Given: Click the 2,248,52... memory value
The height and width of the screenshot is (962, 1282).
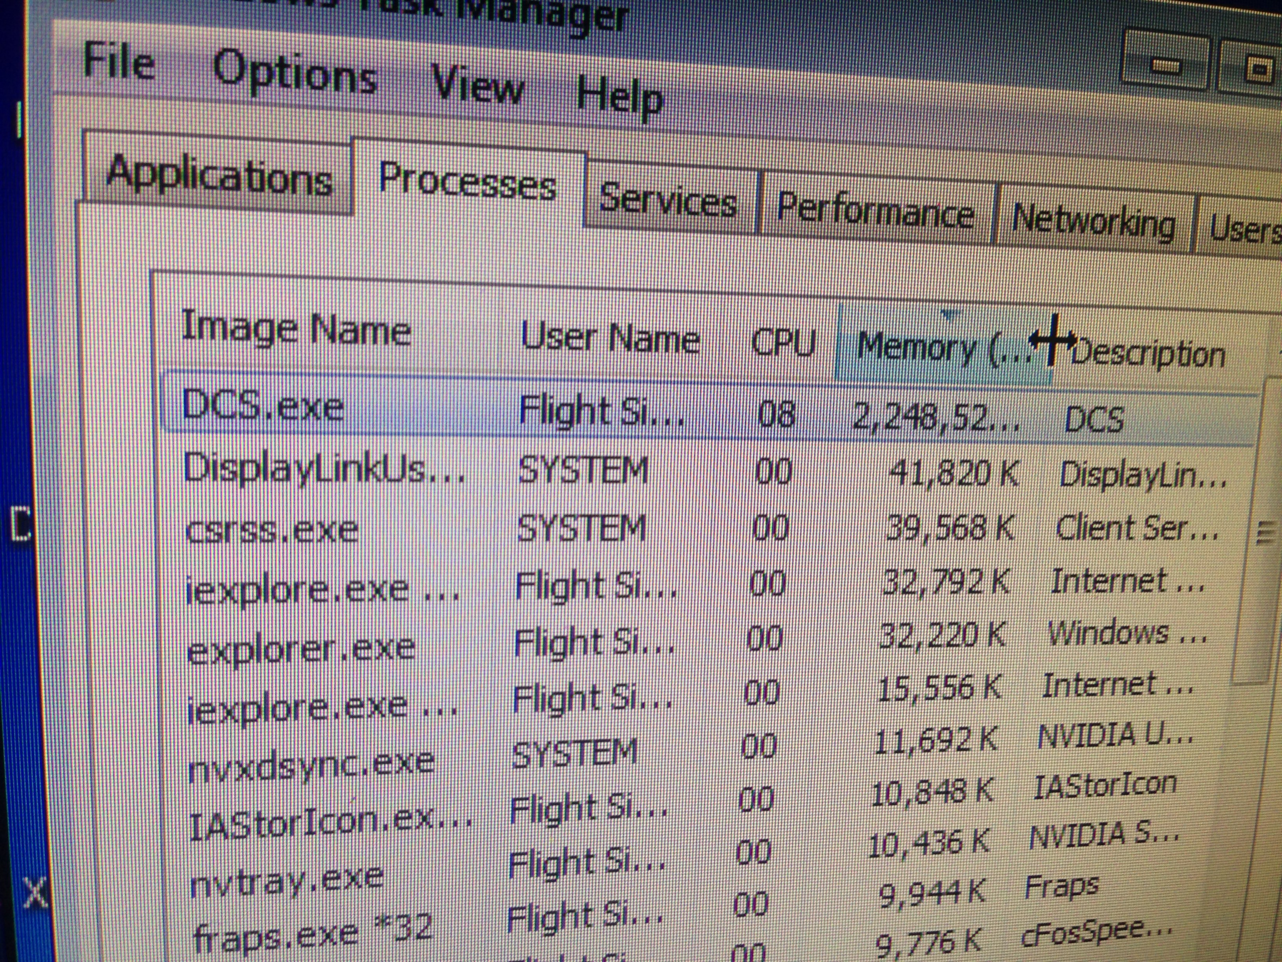Looking at the screenshot, I should click(936, 417).
